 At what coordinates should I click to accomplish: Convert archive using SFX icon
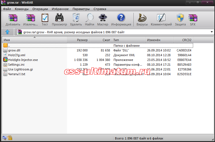[193, 18]
